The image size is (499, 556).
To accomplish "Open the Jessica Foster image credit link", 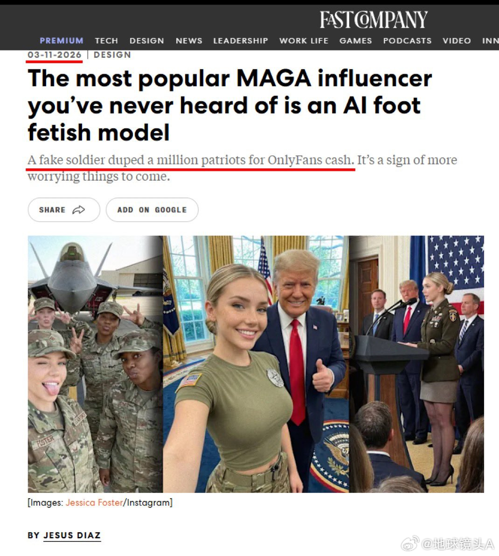I will 94,502.
